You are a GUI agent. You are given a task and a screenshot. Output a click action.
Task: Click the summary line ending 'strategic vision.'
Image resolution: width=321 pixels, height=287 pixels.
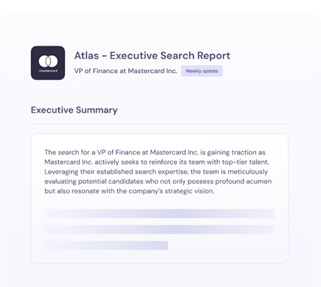130,191
